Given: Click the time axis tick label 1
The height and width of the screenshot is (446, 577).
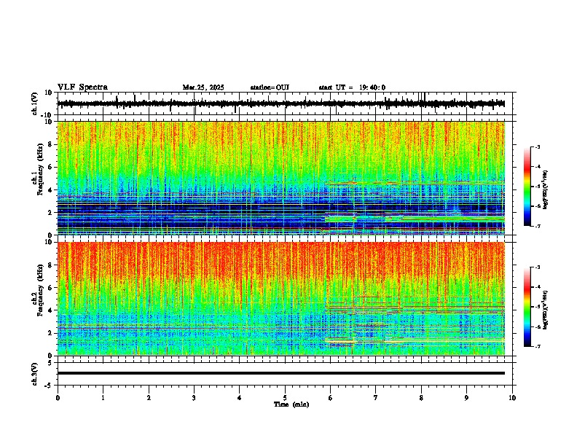Looking at the screenshot, I should pyautogui.click(x=103, y=398).
